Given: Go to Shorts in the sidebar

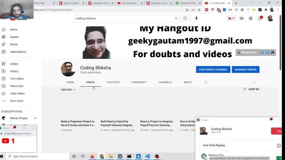Looking at the screenshot, I should (14, 44).
